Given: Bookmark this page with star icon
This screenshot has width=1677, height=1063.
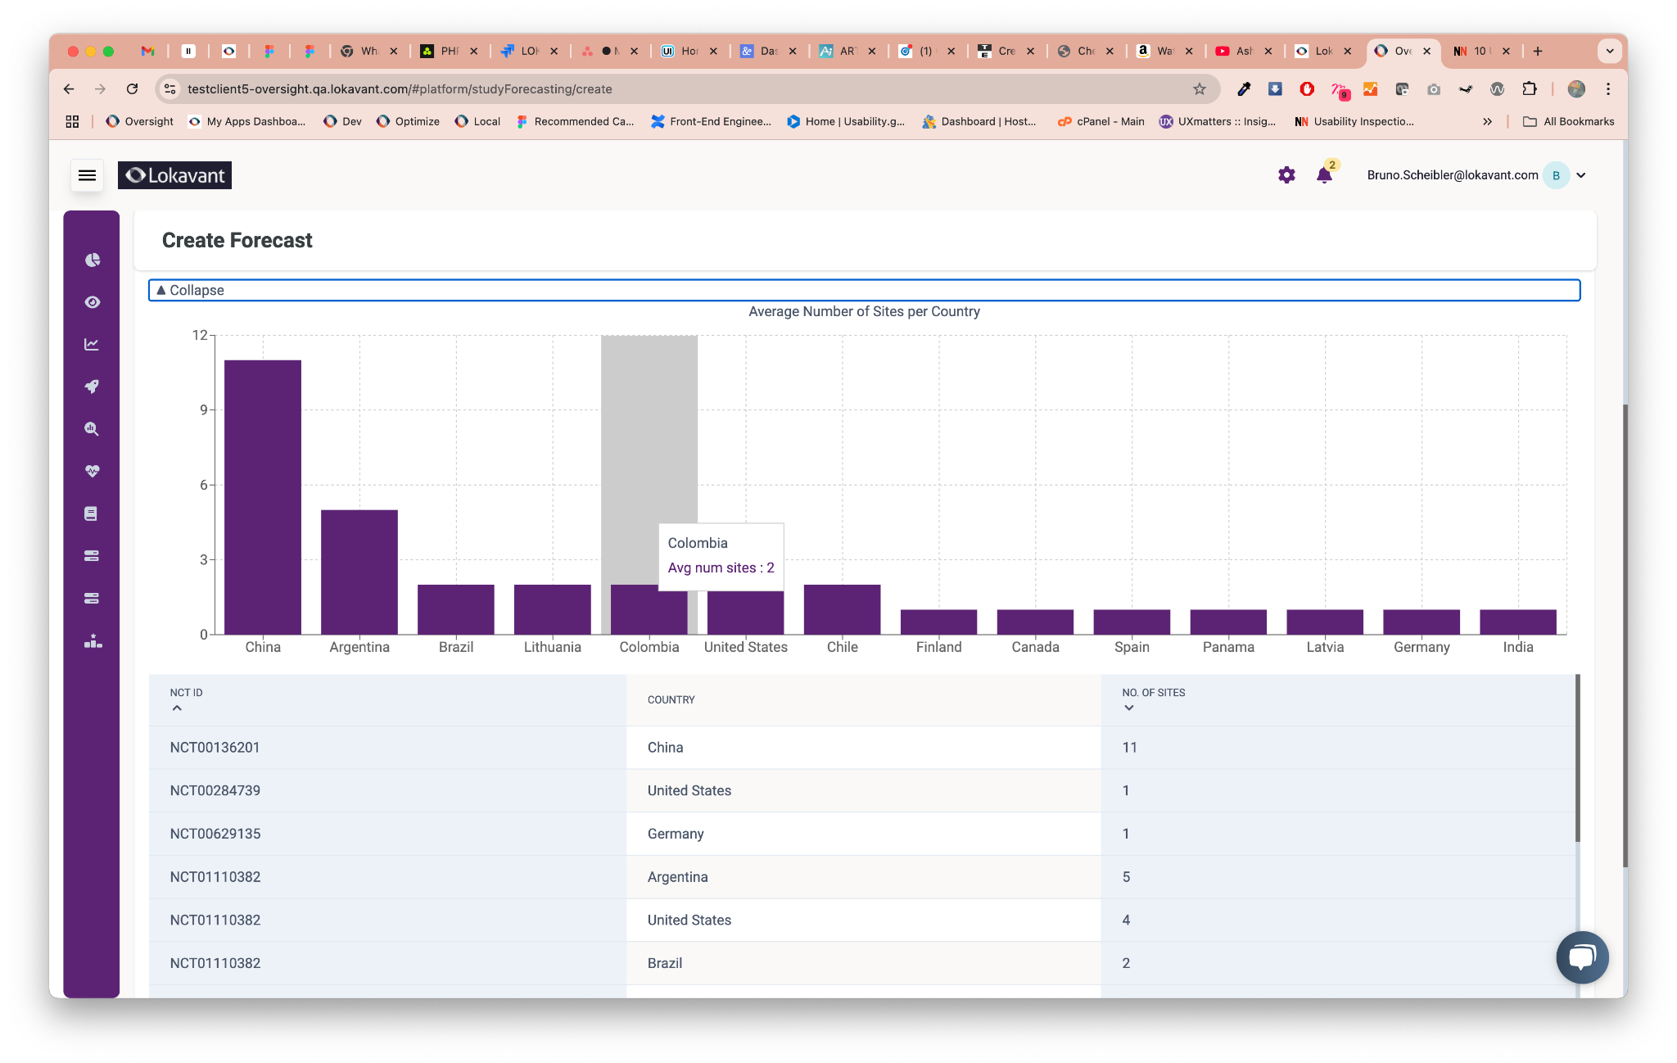Looking at the screenshot, I should click(x=1199, y=88).
